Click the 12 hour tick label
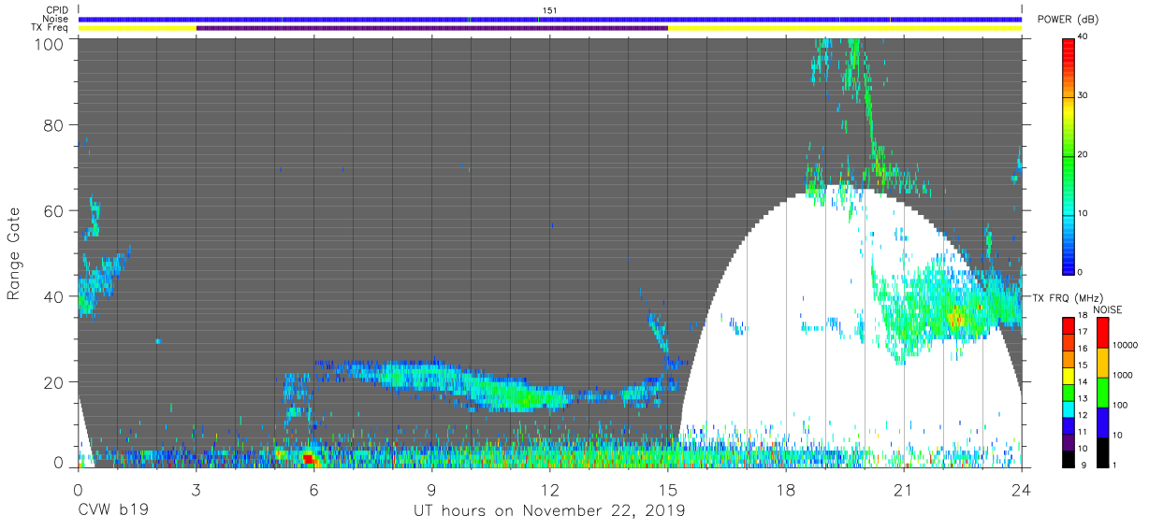The image size is (1149, 530). click(x=550, y=489)
